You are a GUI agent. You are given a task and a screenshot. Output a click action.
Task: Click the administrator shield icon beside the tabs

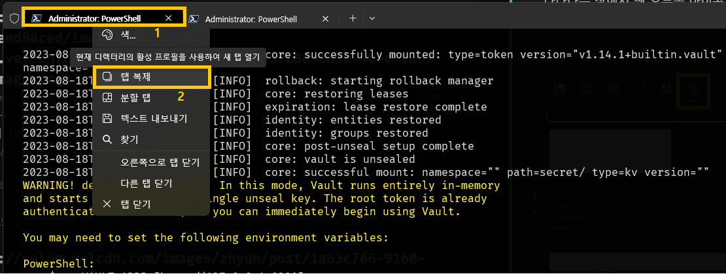[x=14, y=18]
